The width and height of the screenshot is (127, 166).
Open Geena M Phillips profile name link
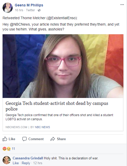coord(29,5)
